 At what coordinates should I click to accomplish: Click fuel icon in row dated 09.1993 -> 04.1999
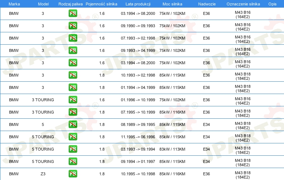pos(73,50)
